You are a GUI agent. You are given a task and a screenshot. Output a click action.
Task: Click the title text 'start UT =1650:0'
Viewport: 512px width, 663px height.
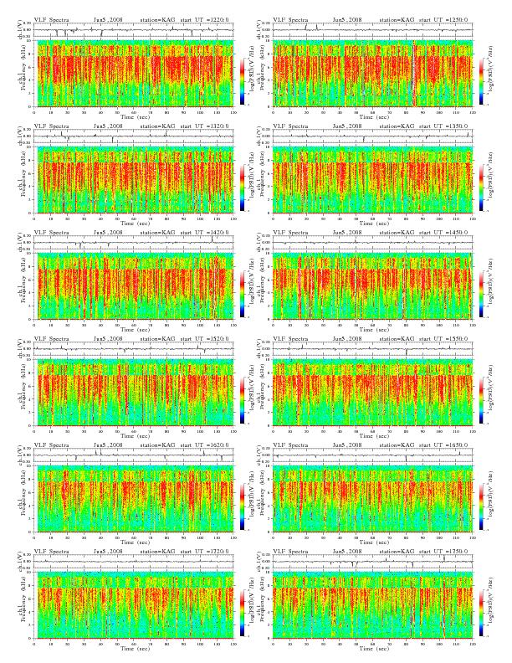(x=444, y=445)
